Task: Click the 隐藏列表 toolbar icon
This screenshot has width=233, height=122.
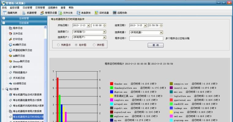Action: (x=5, y=13)
